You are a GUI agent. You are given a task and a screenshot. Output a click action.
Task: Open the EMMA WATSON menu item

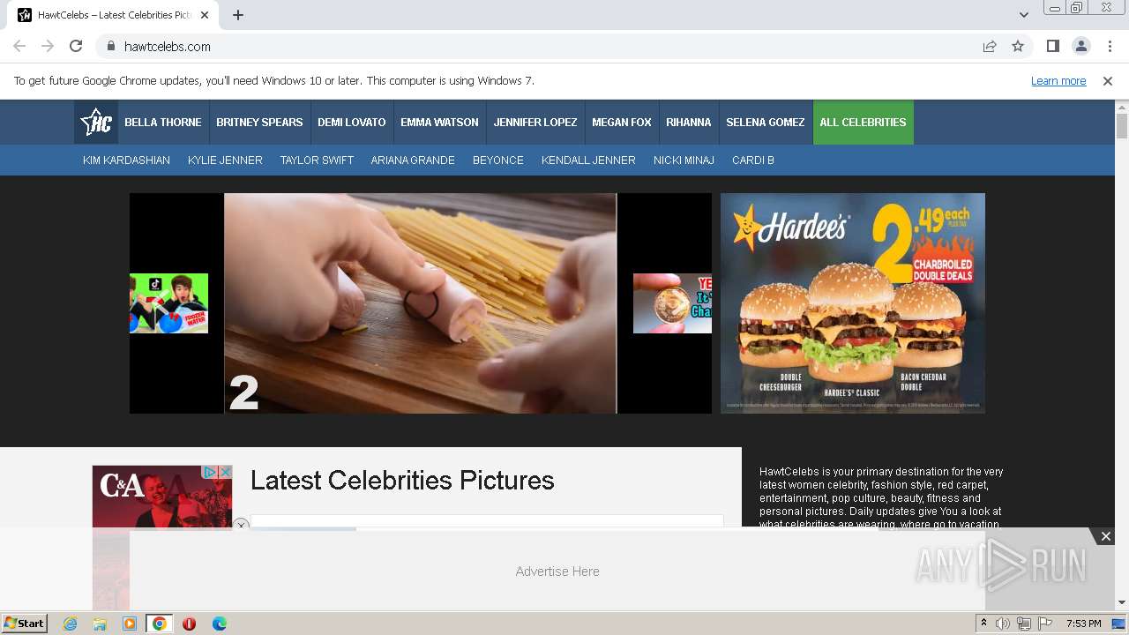pyautogui.click(x=439, y=123)
